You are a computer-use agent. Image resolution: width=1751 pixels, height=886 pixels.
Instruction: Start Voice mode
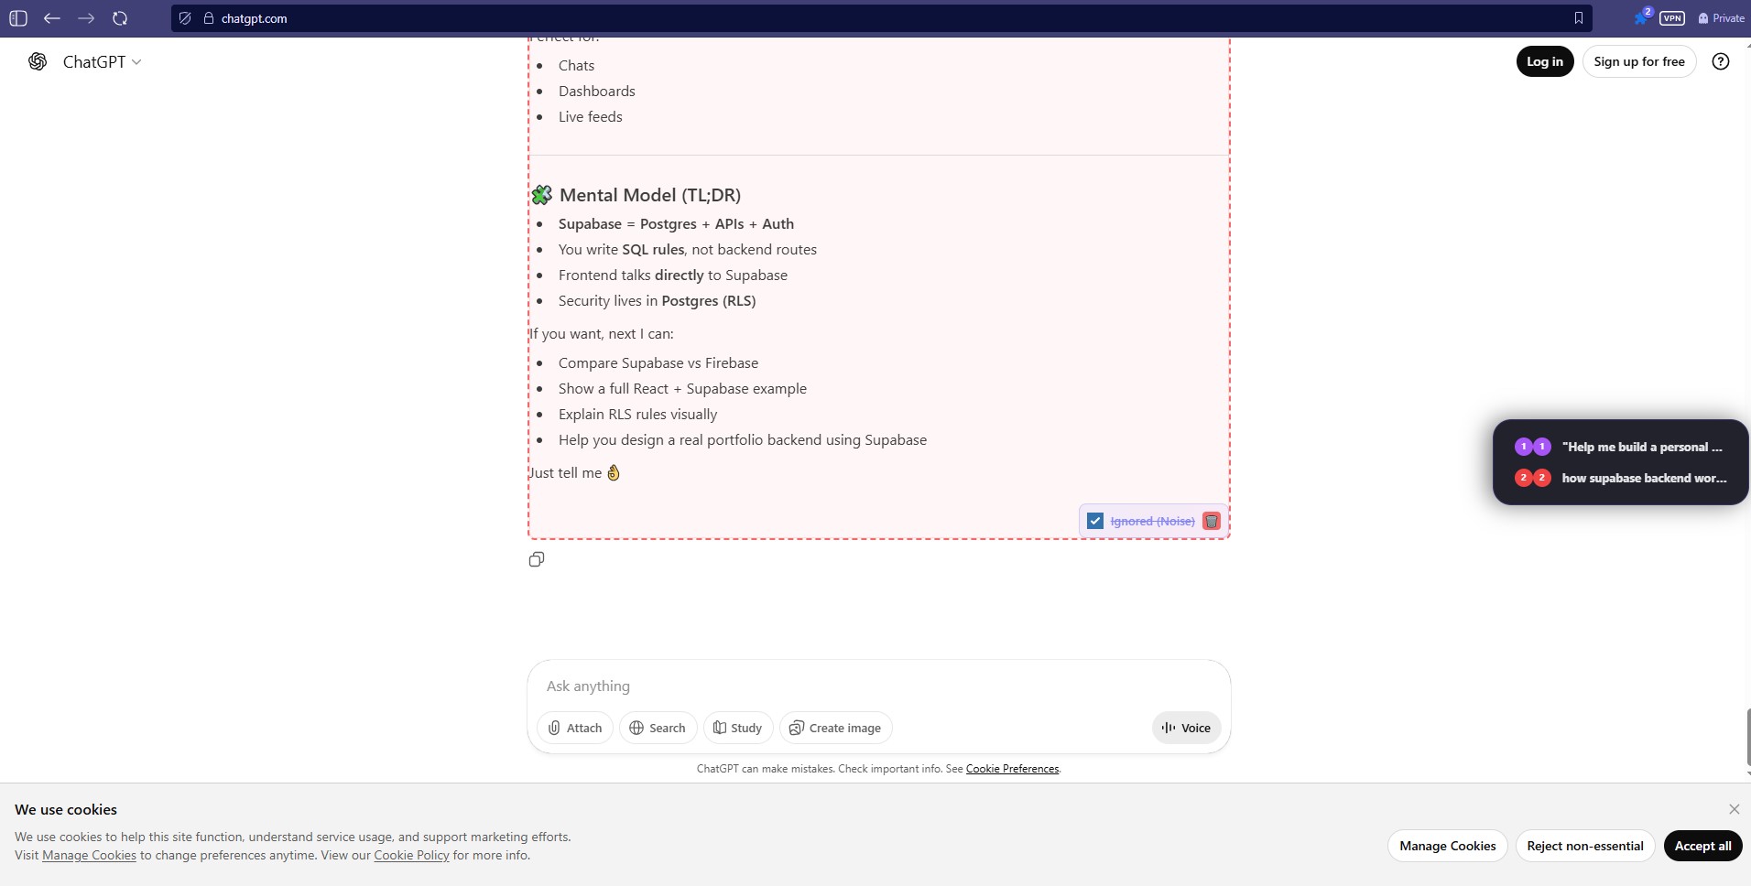point(1186,728)
